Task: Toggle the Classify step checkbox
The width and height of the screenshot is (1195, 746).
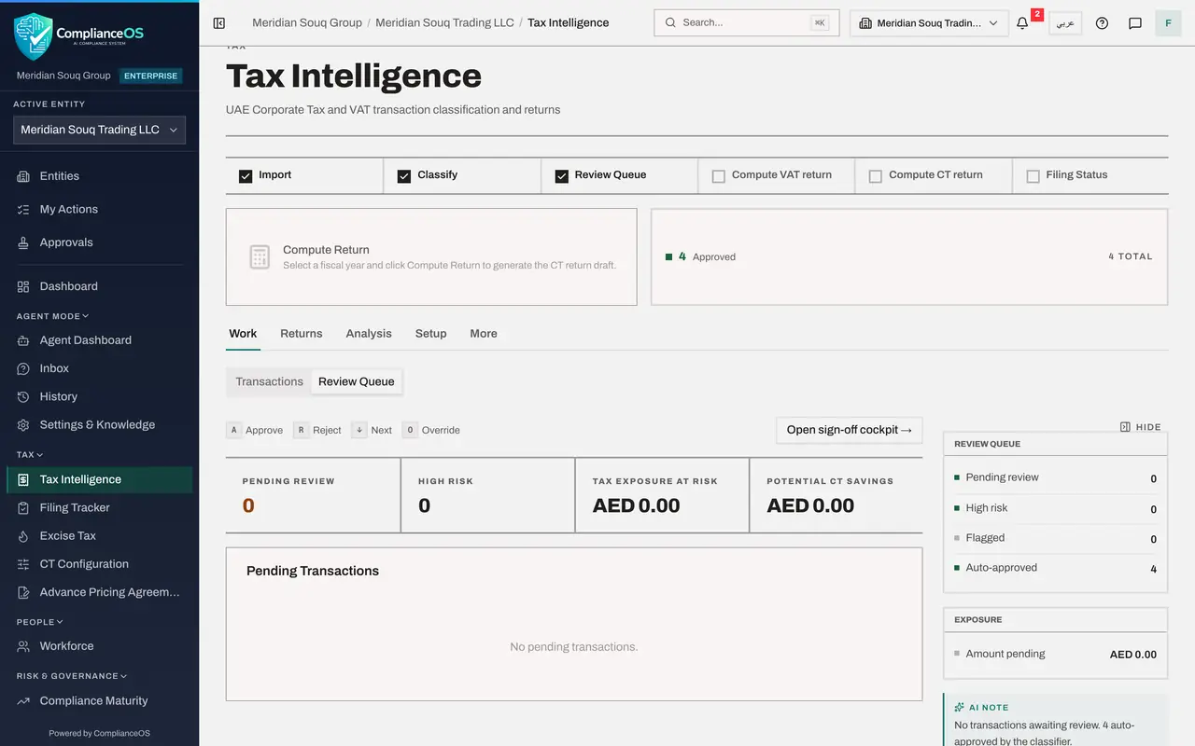Action: (x=404, y=175)
